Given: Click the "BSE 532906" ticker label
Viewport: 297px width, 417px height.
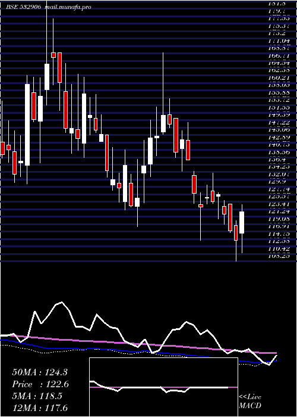Looking at the screenshot, I should (24, 7).
